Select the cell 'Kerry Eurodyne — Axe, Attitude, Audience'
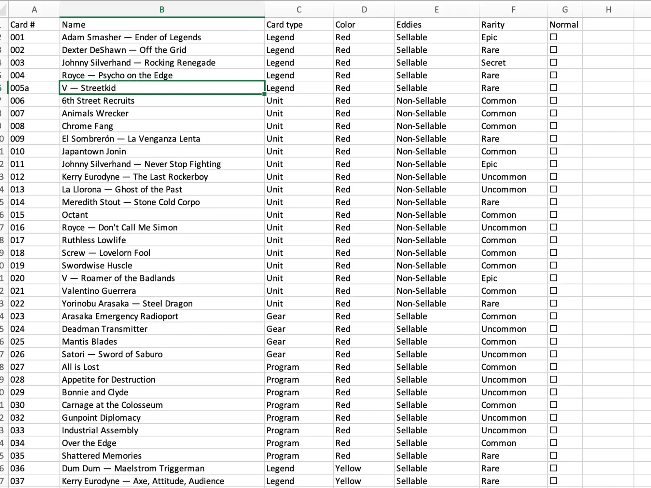This screenshot has width=651, height=488. click(162, 481)
